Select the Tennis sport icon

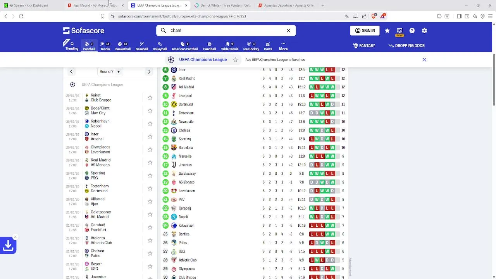[x=105, y=46]
